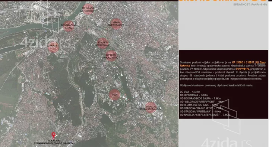Click the orange "Rakovica" word in the paragraph
This screenshot has width=272, height=147.
pyautogui.click(x=185, y=66)
